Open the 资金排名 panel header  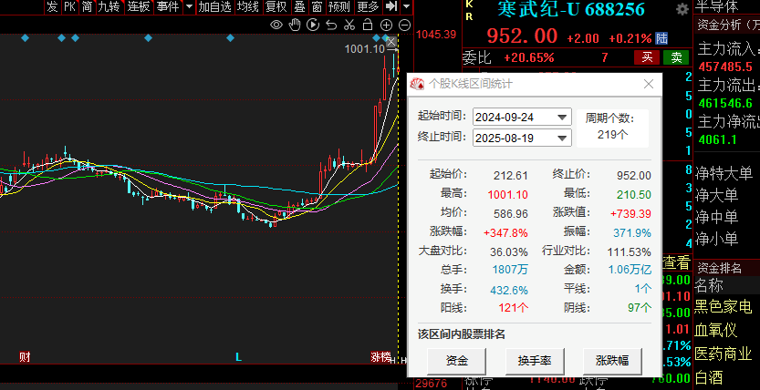coord(727,268)
